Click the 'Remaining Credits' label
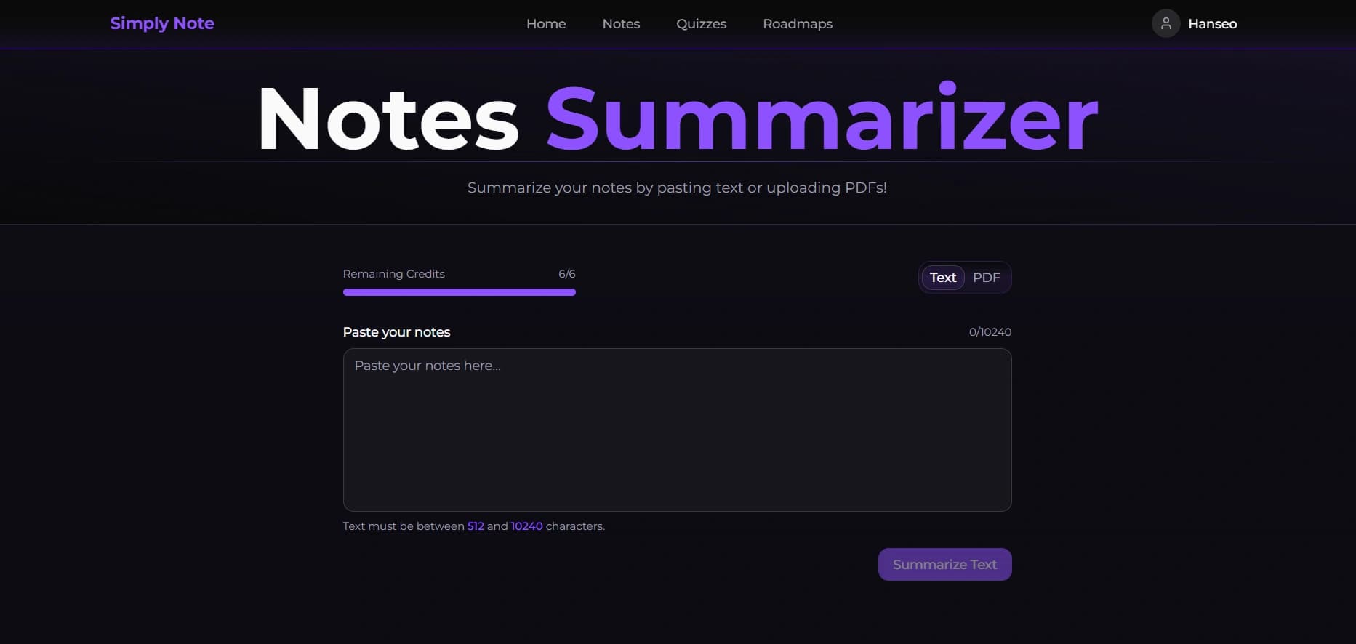Image resolution: width=1356 pixels, height=644 pixels. [x=393, y=274]
